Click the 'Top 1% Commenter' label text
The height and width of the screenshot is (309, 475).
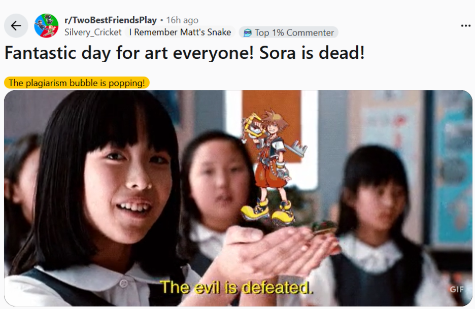point(294,32)
